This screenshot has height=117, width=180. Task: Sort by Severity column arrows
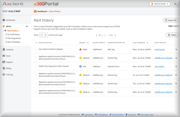click(88, 43)
